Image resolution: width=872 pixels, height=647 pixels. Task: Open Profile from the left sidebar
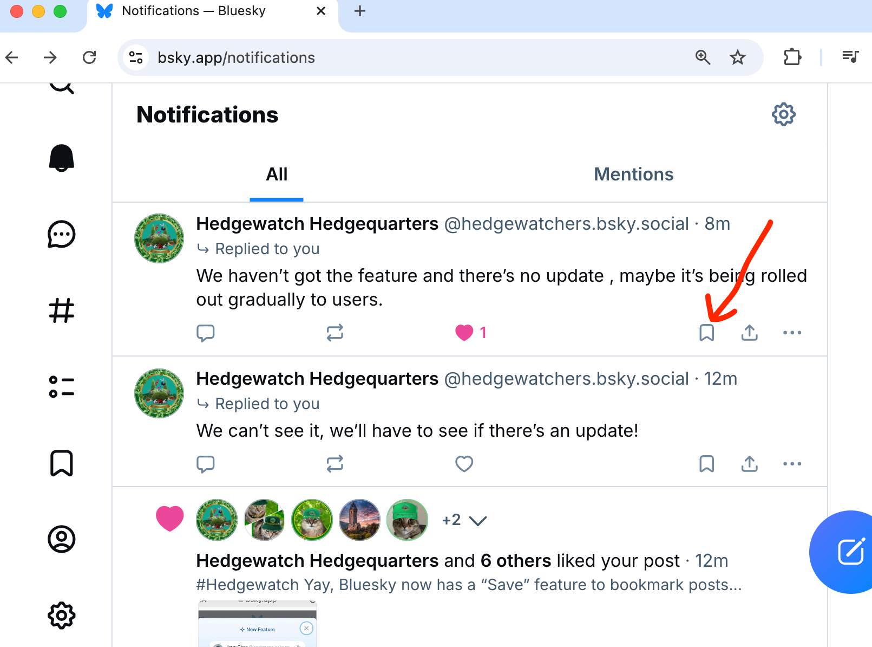62,539
